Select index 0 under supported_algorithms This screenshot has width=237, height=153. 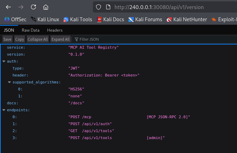(20, 89)
